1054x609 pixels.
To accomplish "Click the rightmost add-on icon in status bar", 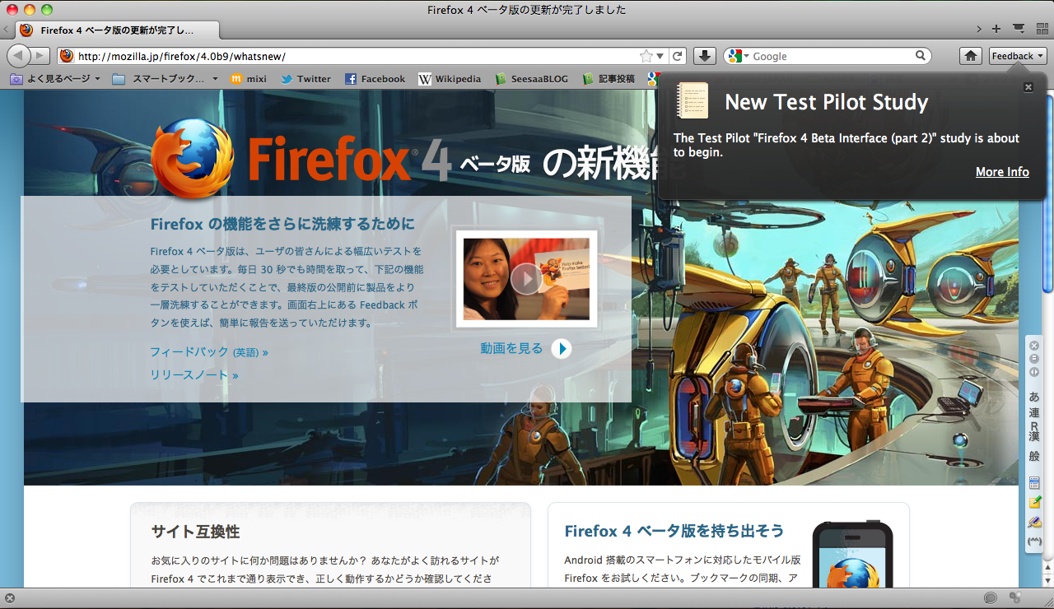I will coord(1015,598).
